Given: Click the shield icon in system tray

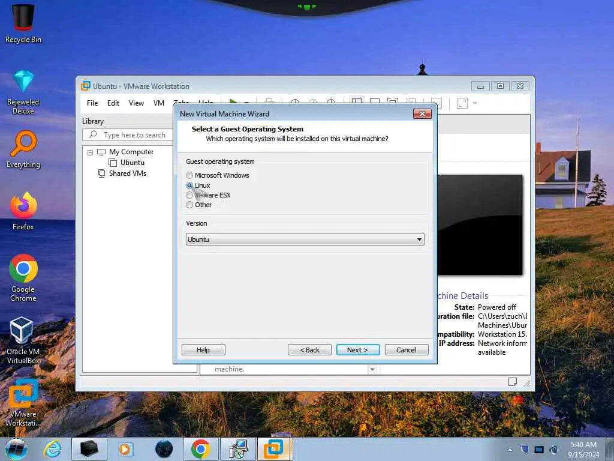Looking at the screenshot, I should tap(524, 449).
